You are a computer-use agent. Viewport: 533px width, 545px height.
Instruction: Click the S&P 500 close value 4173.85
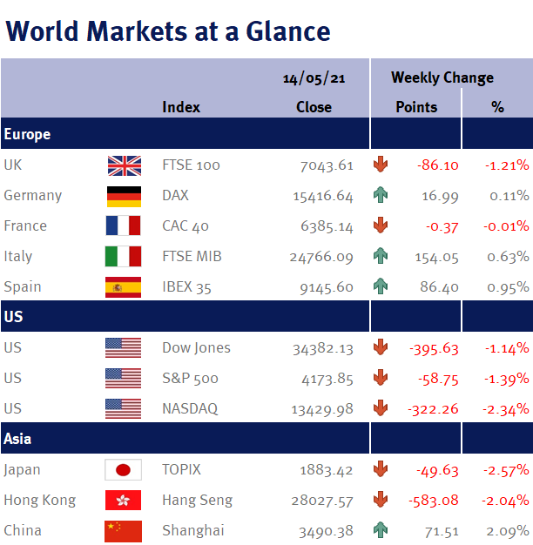327,379
